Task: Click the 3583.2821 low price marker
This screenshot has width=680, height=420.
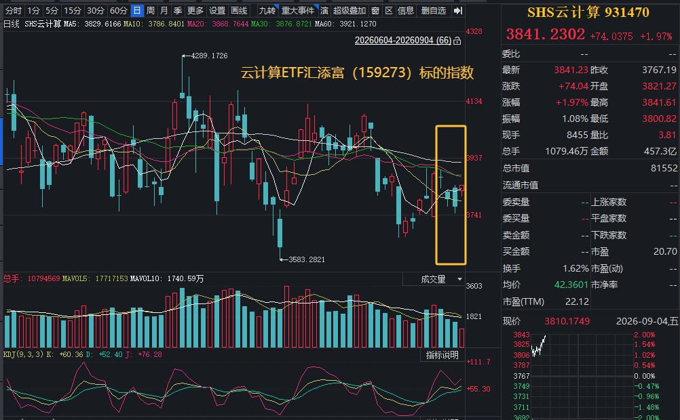Action: pos(307,259)
